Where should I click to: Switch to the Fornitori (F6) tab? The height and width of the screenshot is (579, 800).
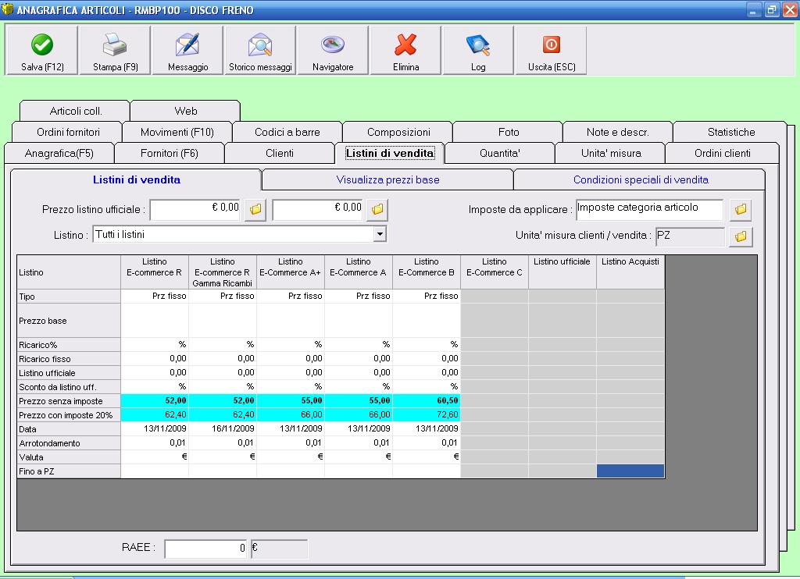point(170,153)
